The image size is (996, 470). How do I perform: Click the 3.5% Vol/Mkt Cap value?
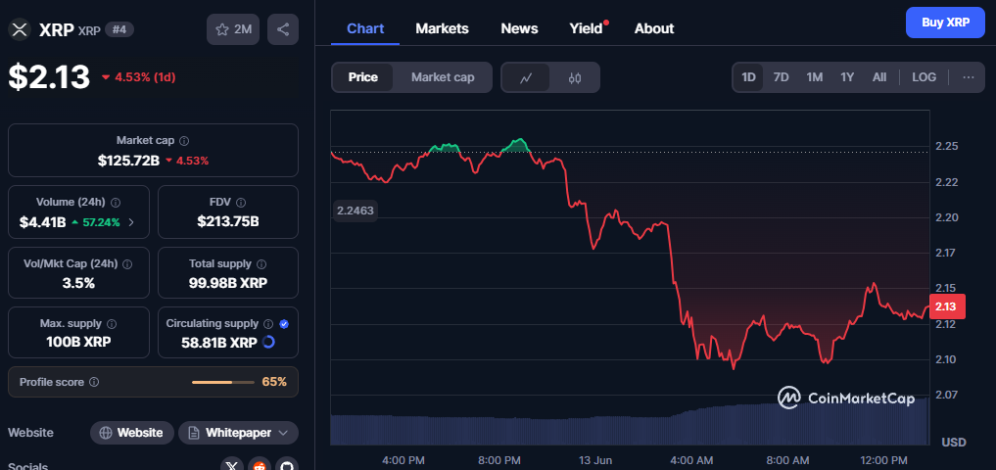pyautogui.click(x=78, y=283)
